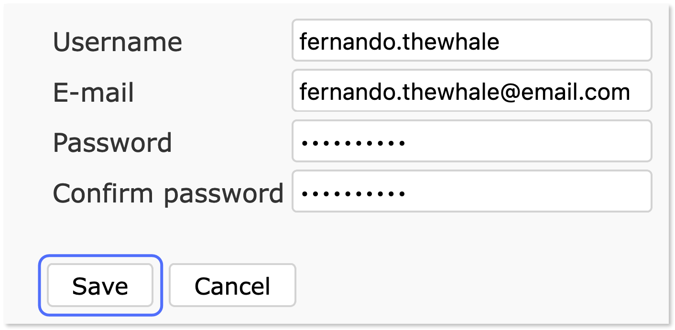Click the Username label

(x=118, y=42)
